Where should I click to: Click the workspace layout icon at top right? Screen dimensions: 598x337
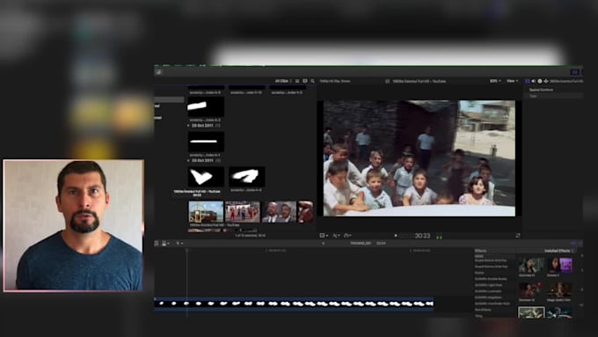pyautogui.click(x=575, y=72)
